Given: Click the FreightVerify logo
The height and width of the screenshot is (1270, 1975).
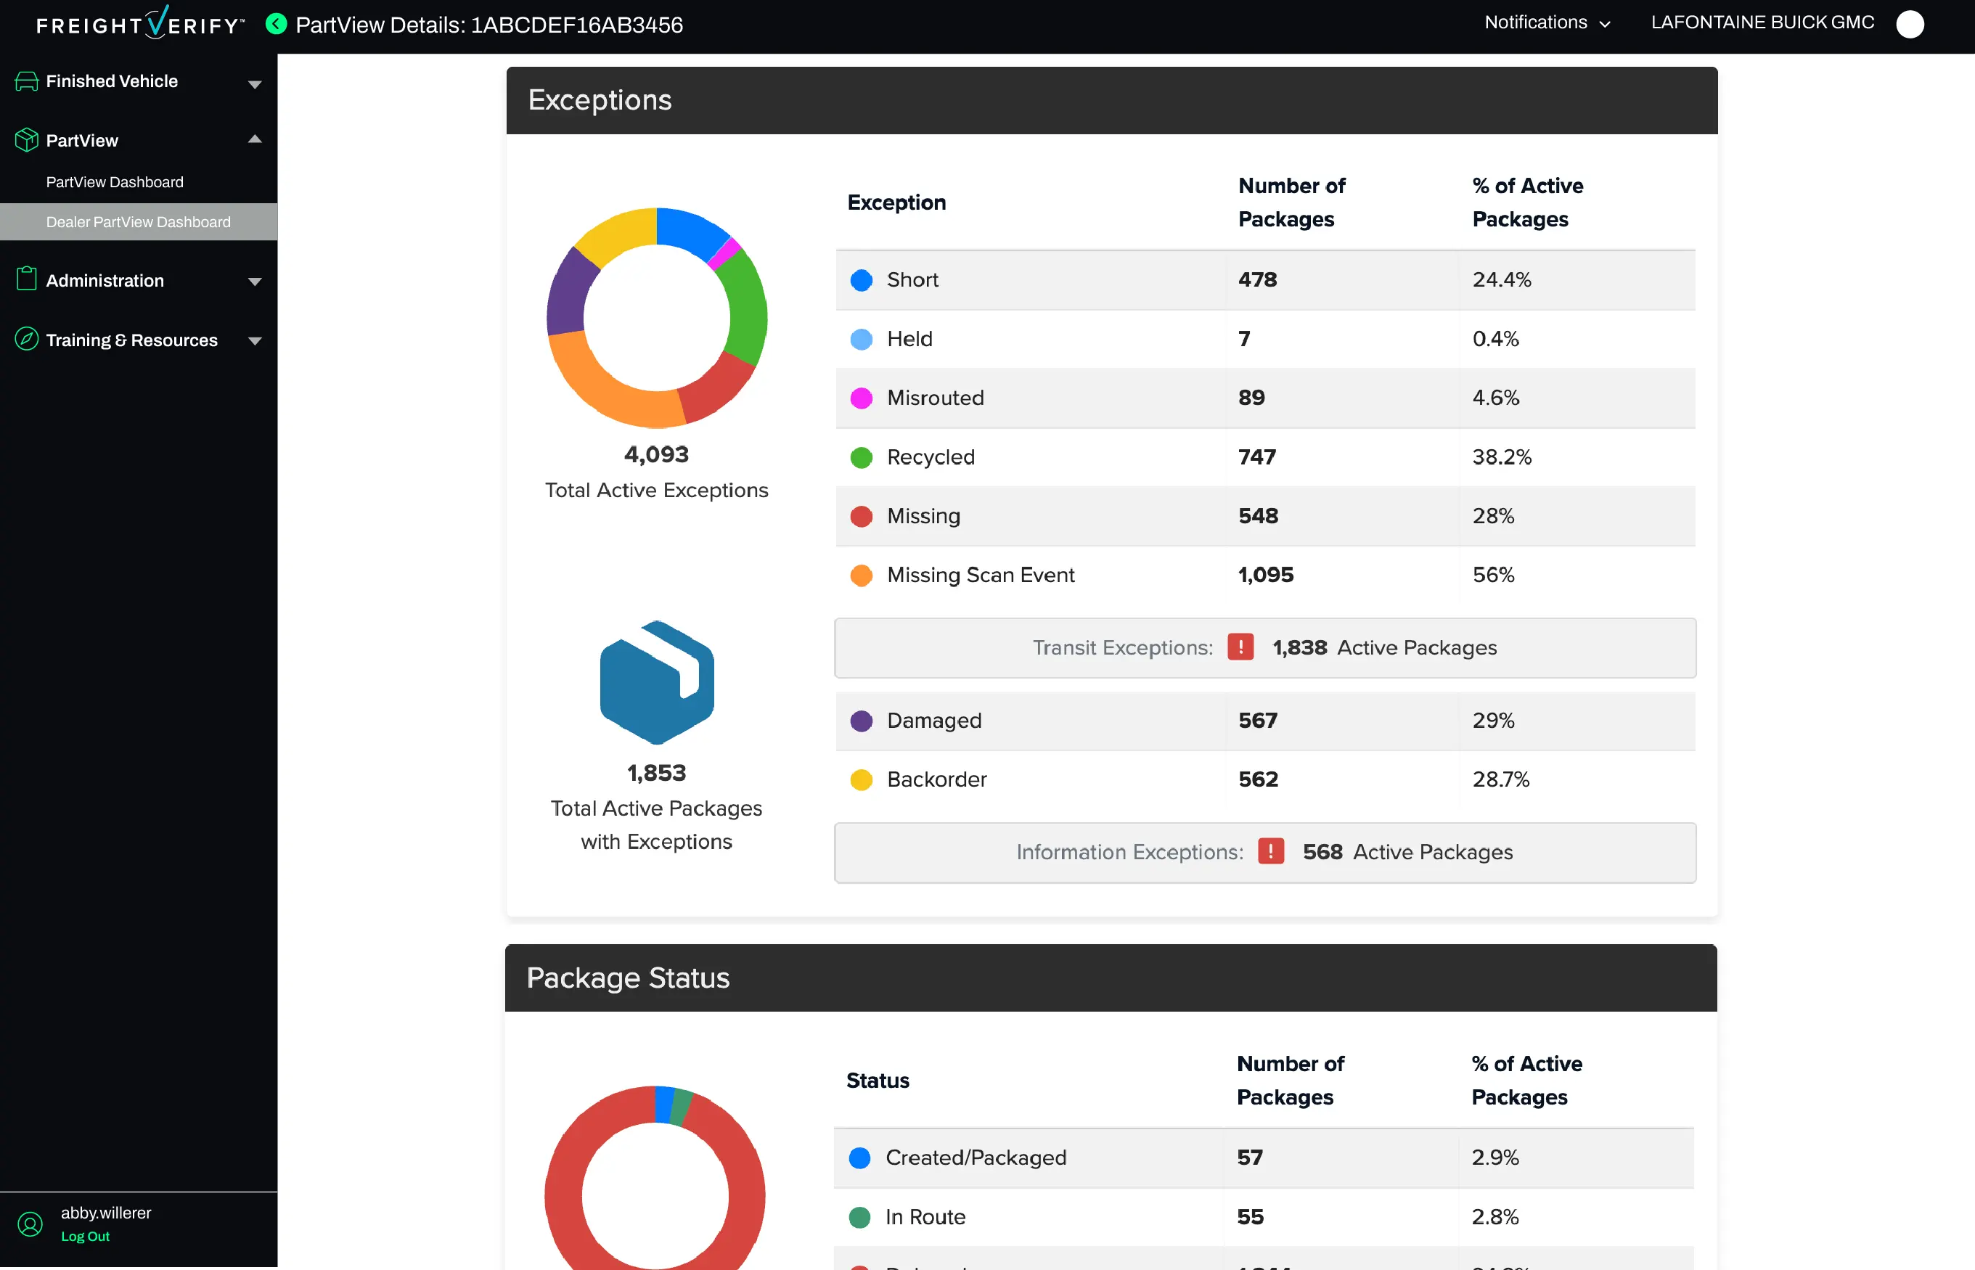Looking at the screenshot, I should [x=140, y=23].
